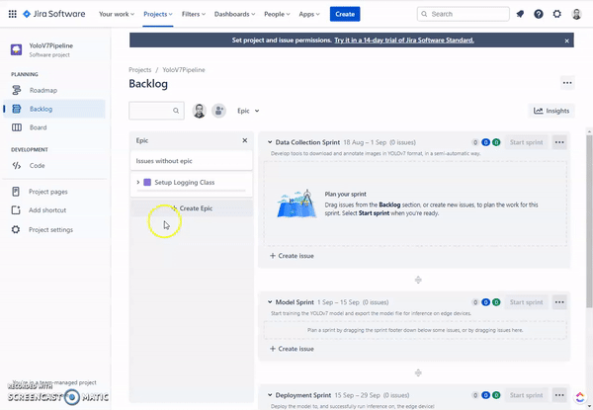Open the notifications icon

coord(521,14)
